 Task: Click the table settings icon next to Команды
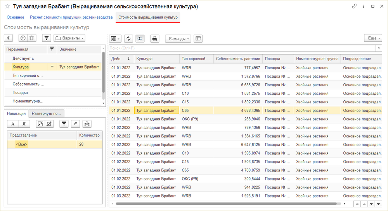[198, 38]
